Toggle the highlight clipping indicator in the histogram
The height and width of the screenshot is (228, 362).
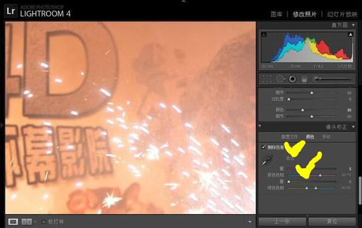(x=350, y=34)
